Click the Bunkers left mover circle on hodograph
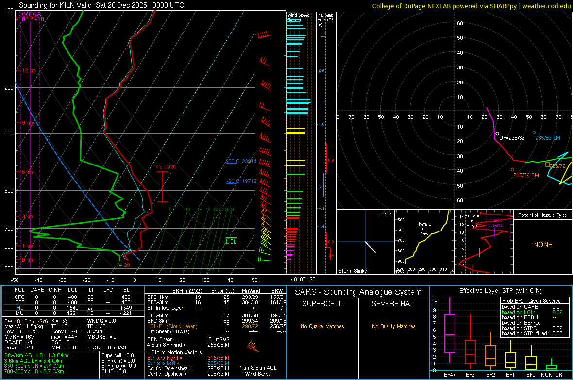The height and width of the screenshot is (380, 573). coord(534,132)
